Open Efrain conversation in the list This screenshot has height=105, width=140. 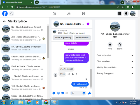tap(23, 58)
